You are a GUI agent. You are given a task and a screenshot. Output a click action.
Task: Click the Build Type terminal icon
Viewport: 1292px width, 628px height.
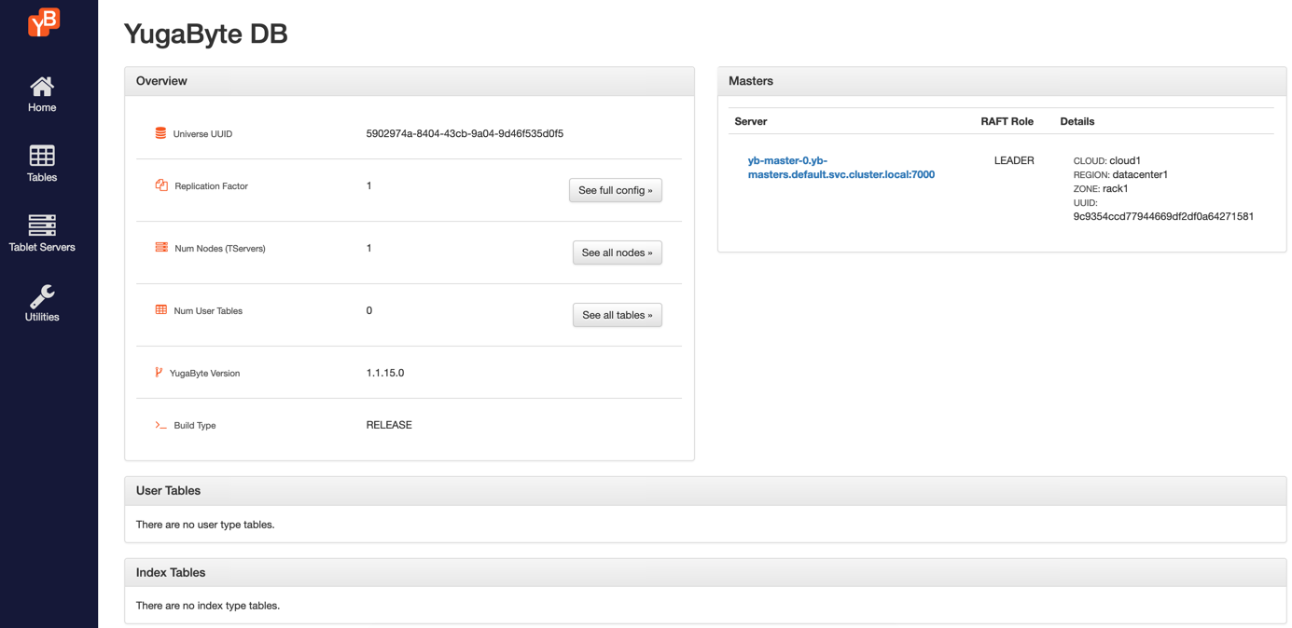coord(161,425)
